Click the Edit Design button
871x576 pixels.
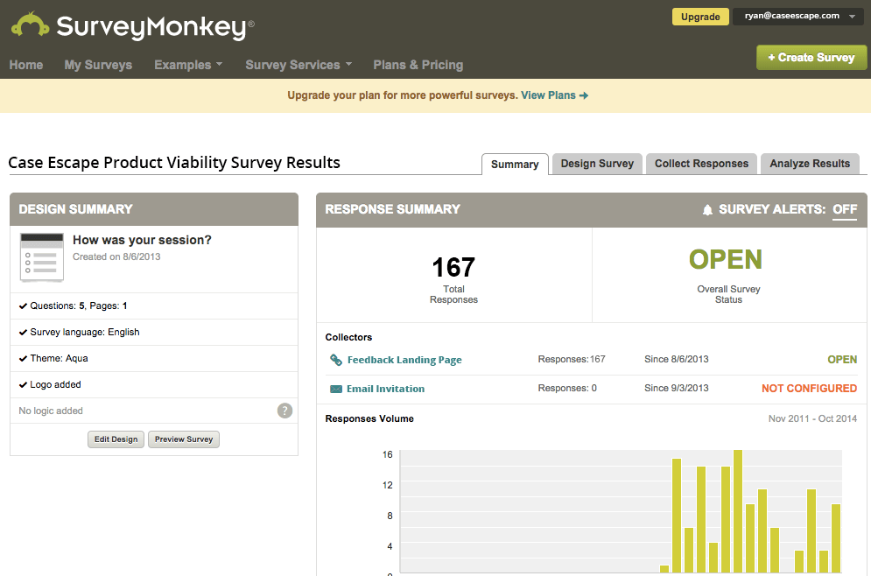(x=116, y=439)
